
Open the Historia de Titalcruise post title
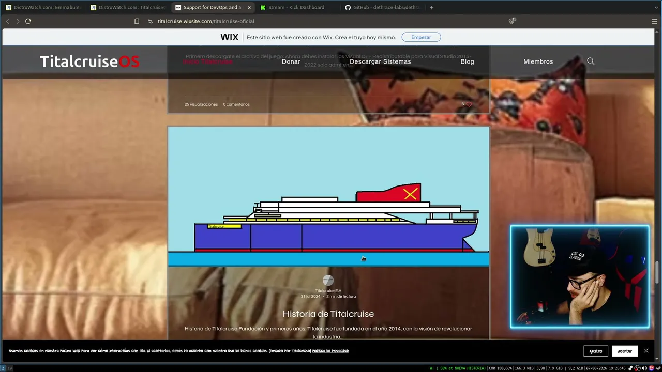point(328,314)
